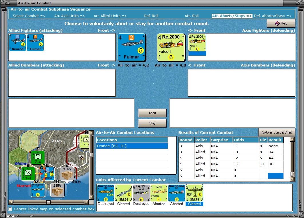Select the destroyed FW 190 G-3 unit

(x=141, y=193)
